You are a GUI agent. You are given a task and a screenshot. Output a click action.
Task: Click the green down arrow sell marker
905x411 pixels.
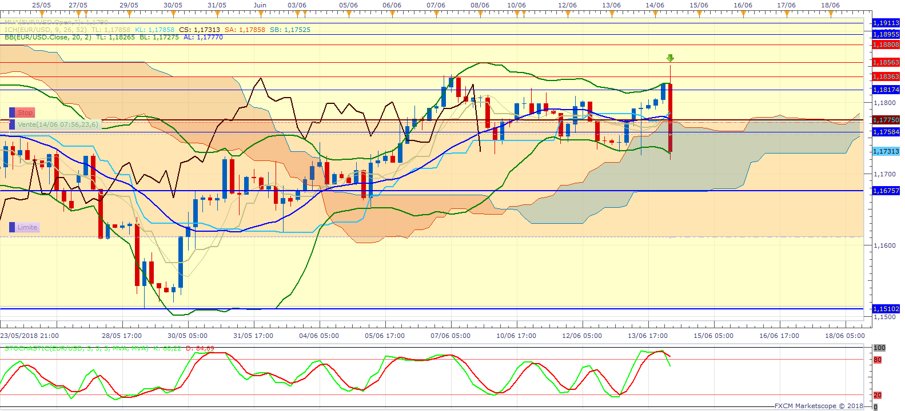point(670,58)
